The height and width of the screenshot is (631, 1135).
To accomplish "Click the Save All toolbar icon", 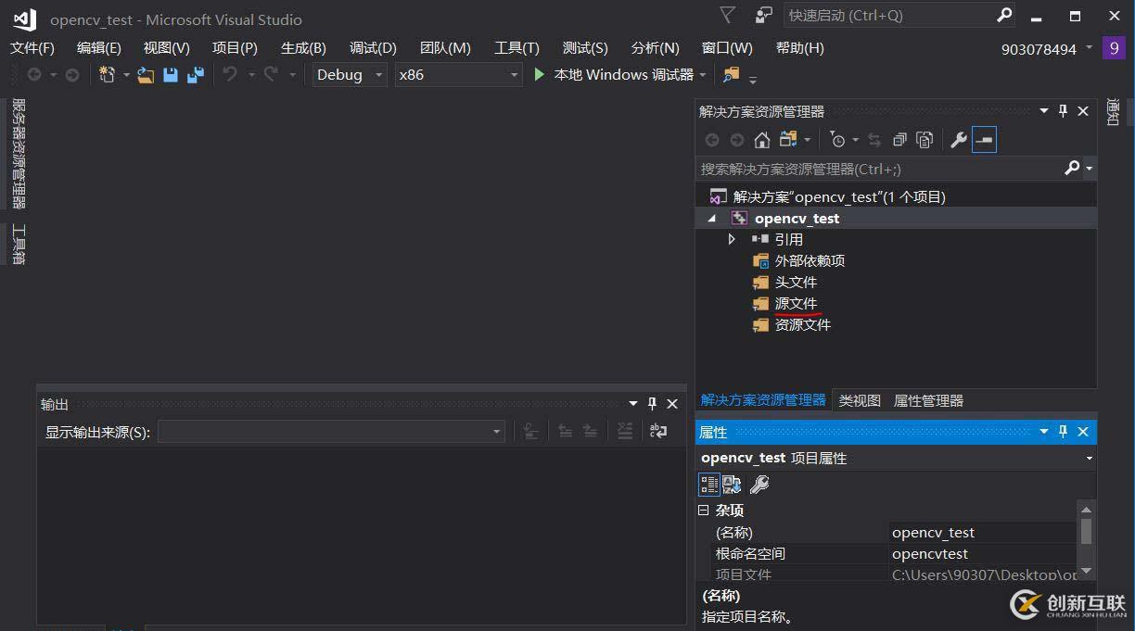I will [x=195, y=75].
